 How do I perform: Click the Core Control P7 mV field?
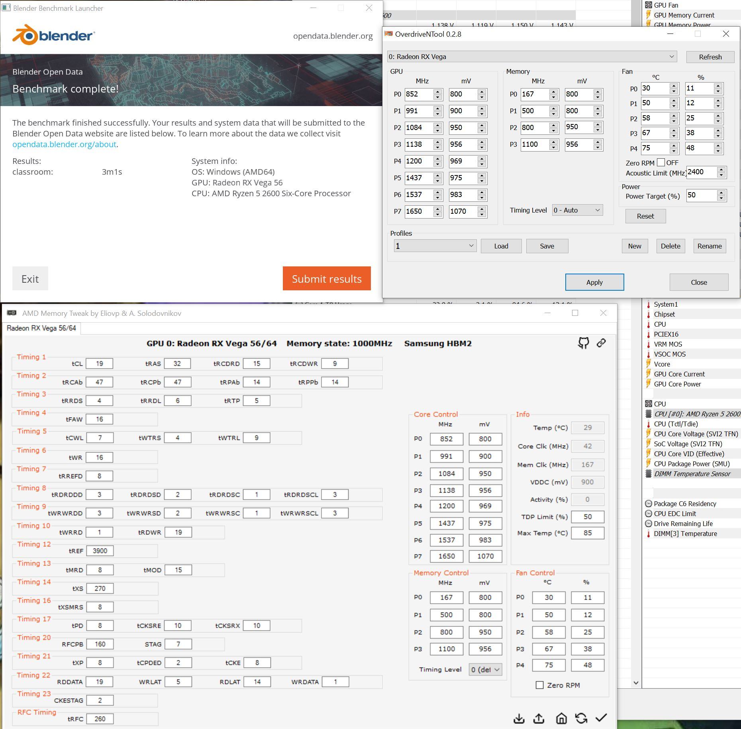[x=485, y=556]
